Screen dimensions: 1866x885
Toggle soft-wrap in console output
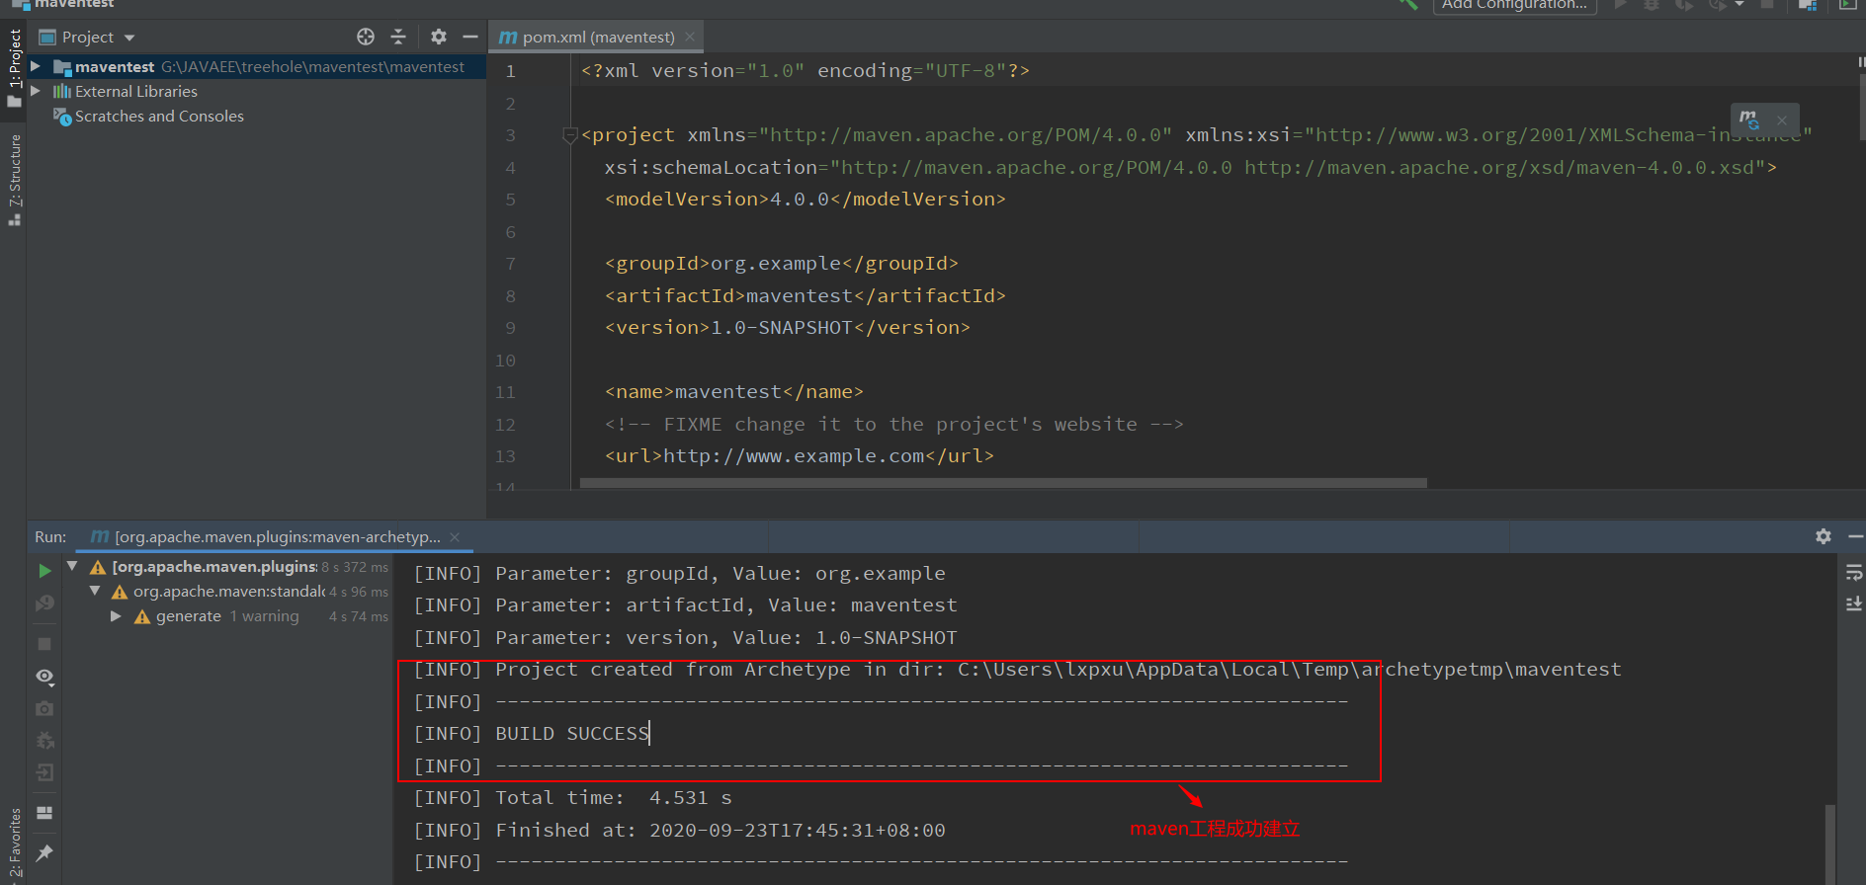[1854, 572]
